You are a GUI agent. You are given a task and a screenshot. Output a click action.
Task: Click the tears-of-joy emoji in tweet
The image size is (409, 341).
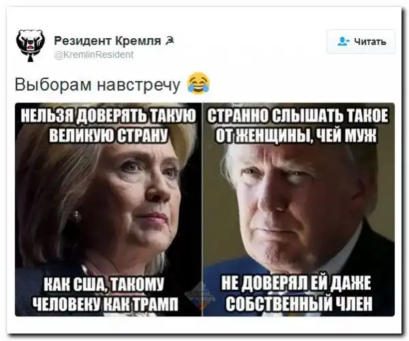click(199, 83)
